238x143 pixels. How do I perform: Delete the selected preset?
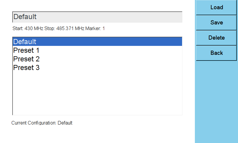pos(216,38)
